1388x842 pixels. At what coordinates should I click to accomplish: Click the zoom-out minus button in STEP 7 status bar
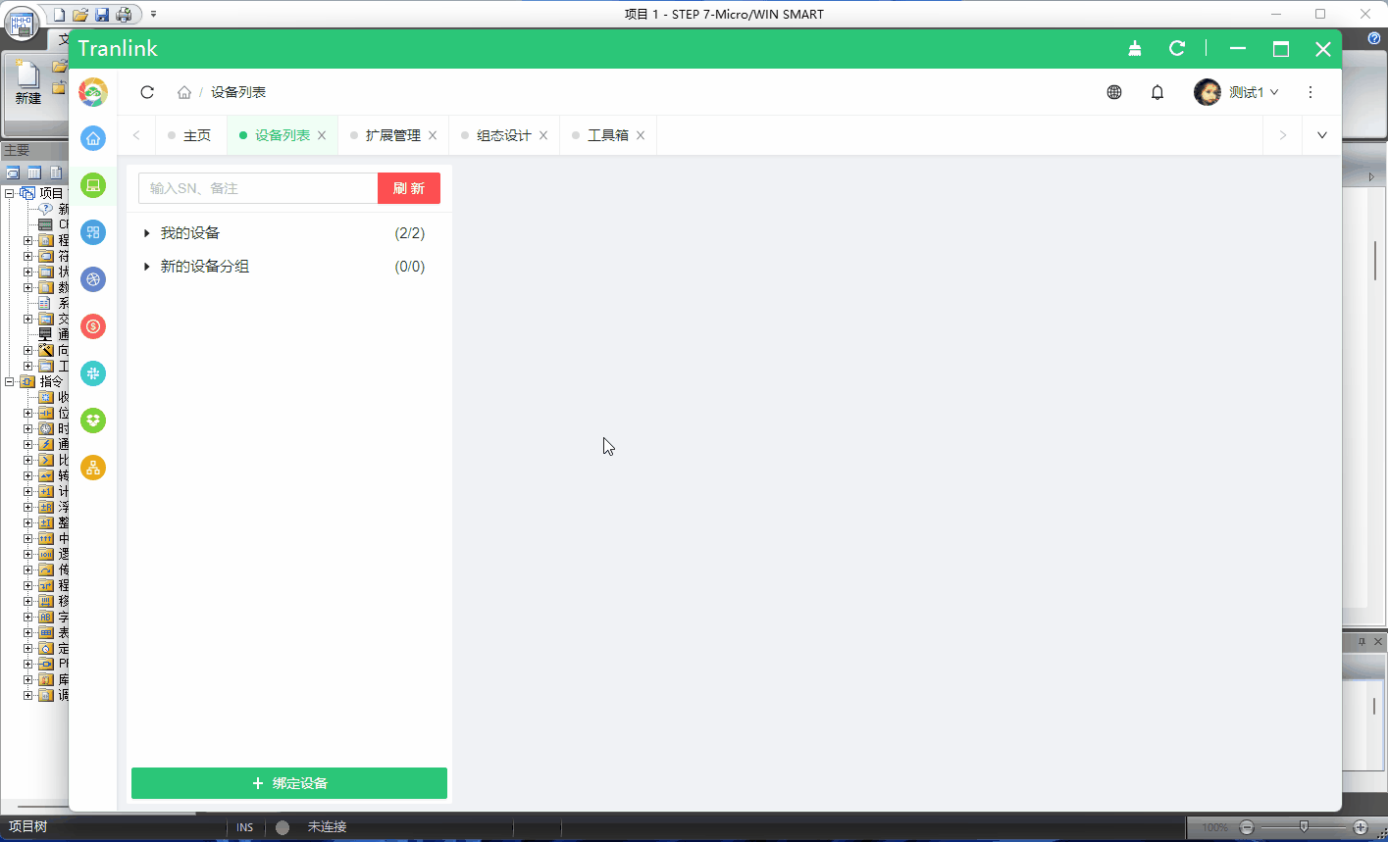[1247, 827]
